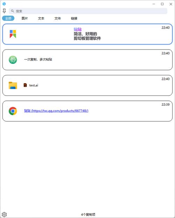This screenshot has height=218, width=175.
Task: Open settings via the gear icon
Action: [4, 215]
